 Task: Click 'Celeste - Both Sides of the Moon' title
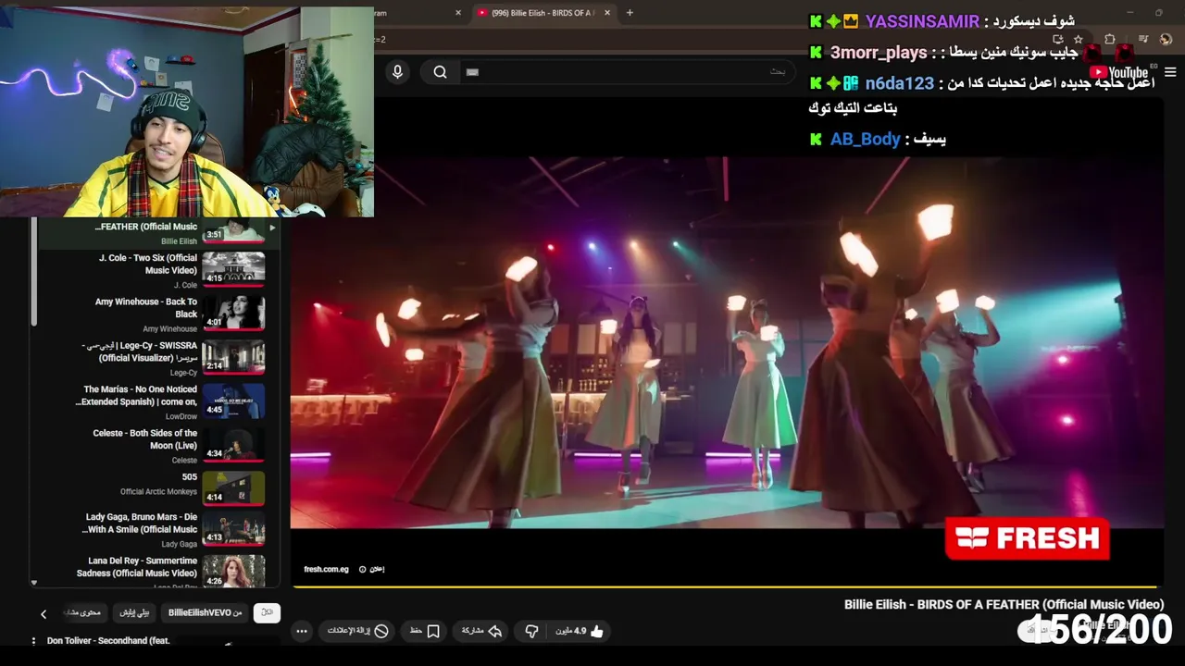coord(145,439)
